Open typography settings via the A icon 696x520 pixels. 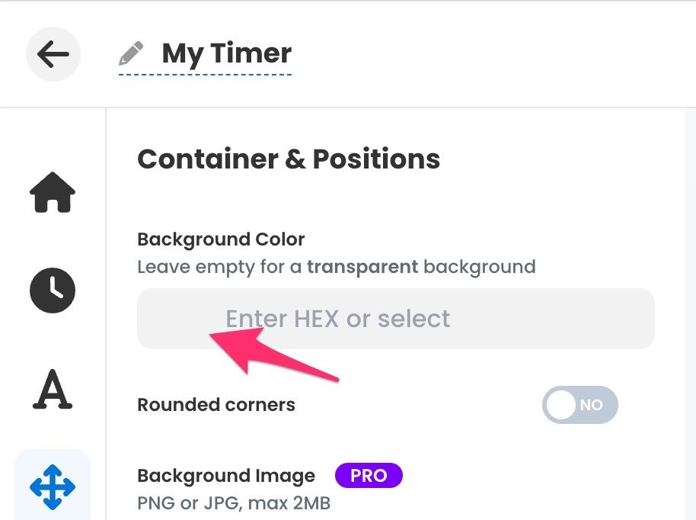(52, 389)
